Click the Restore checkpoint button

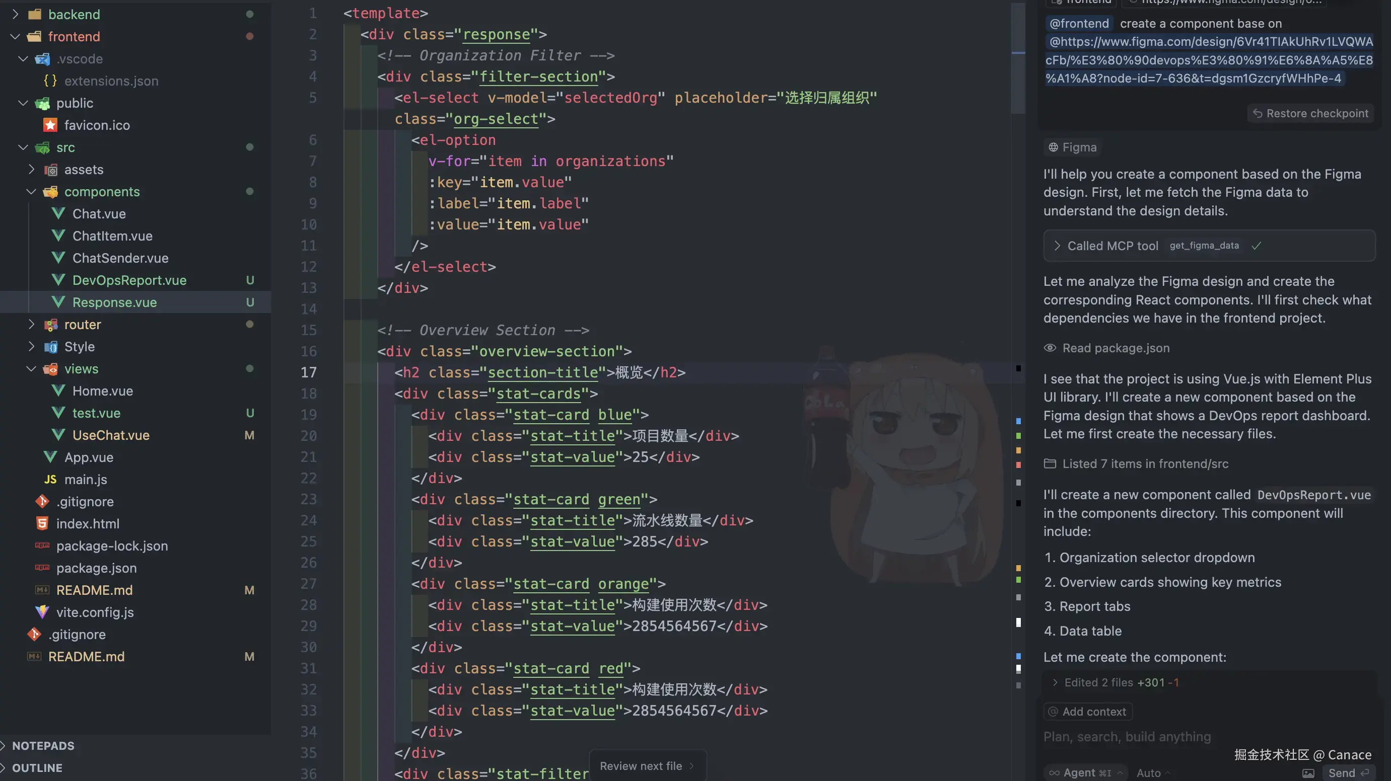tap(1310, 113)
